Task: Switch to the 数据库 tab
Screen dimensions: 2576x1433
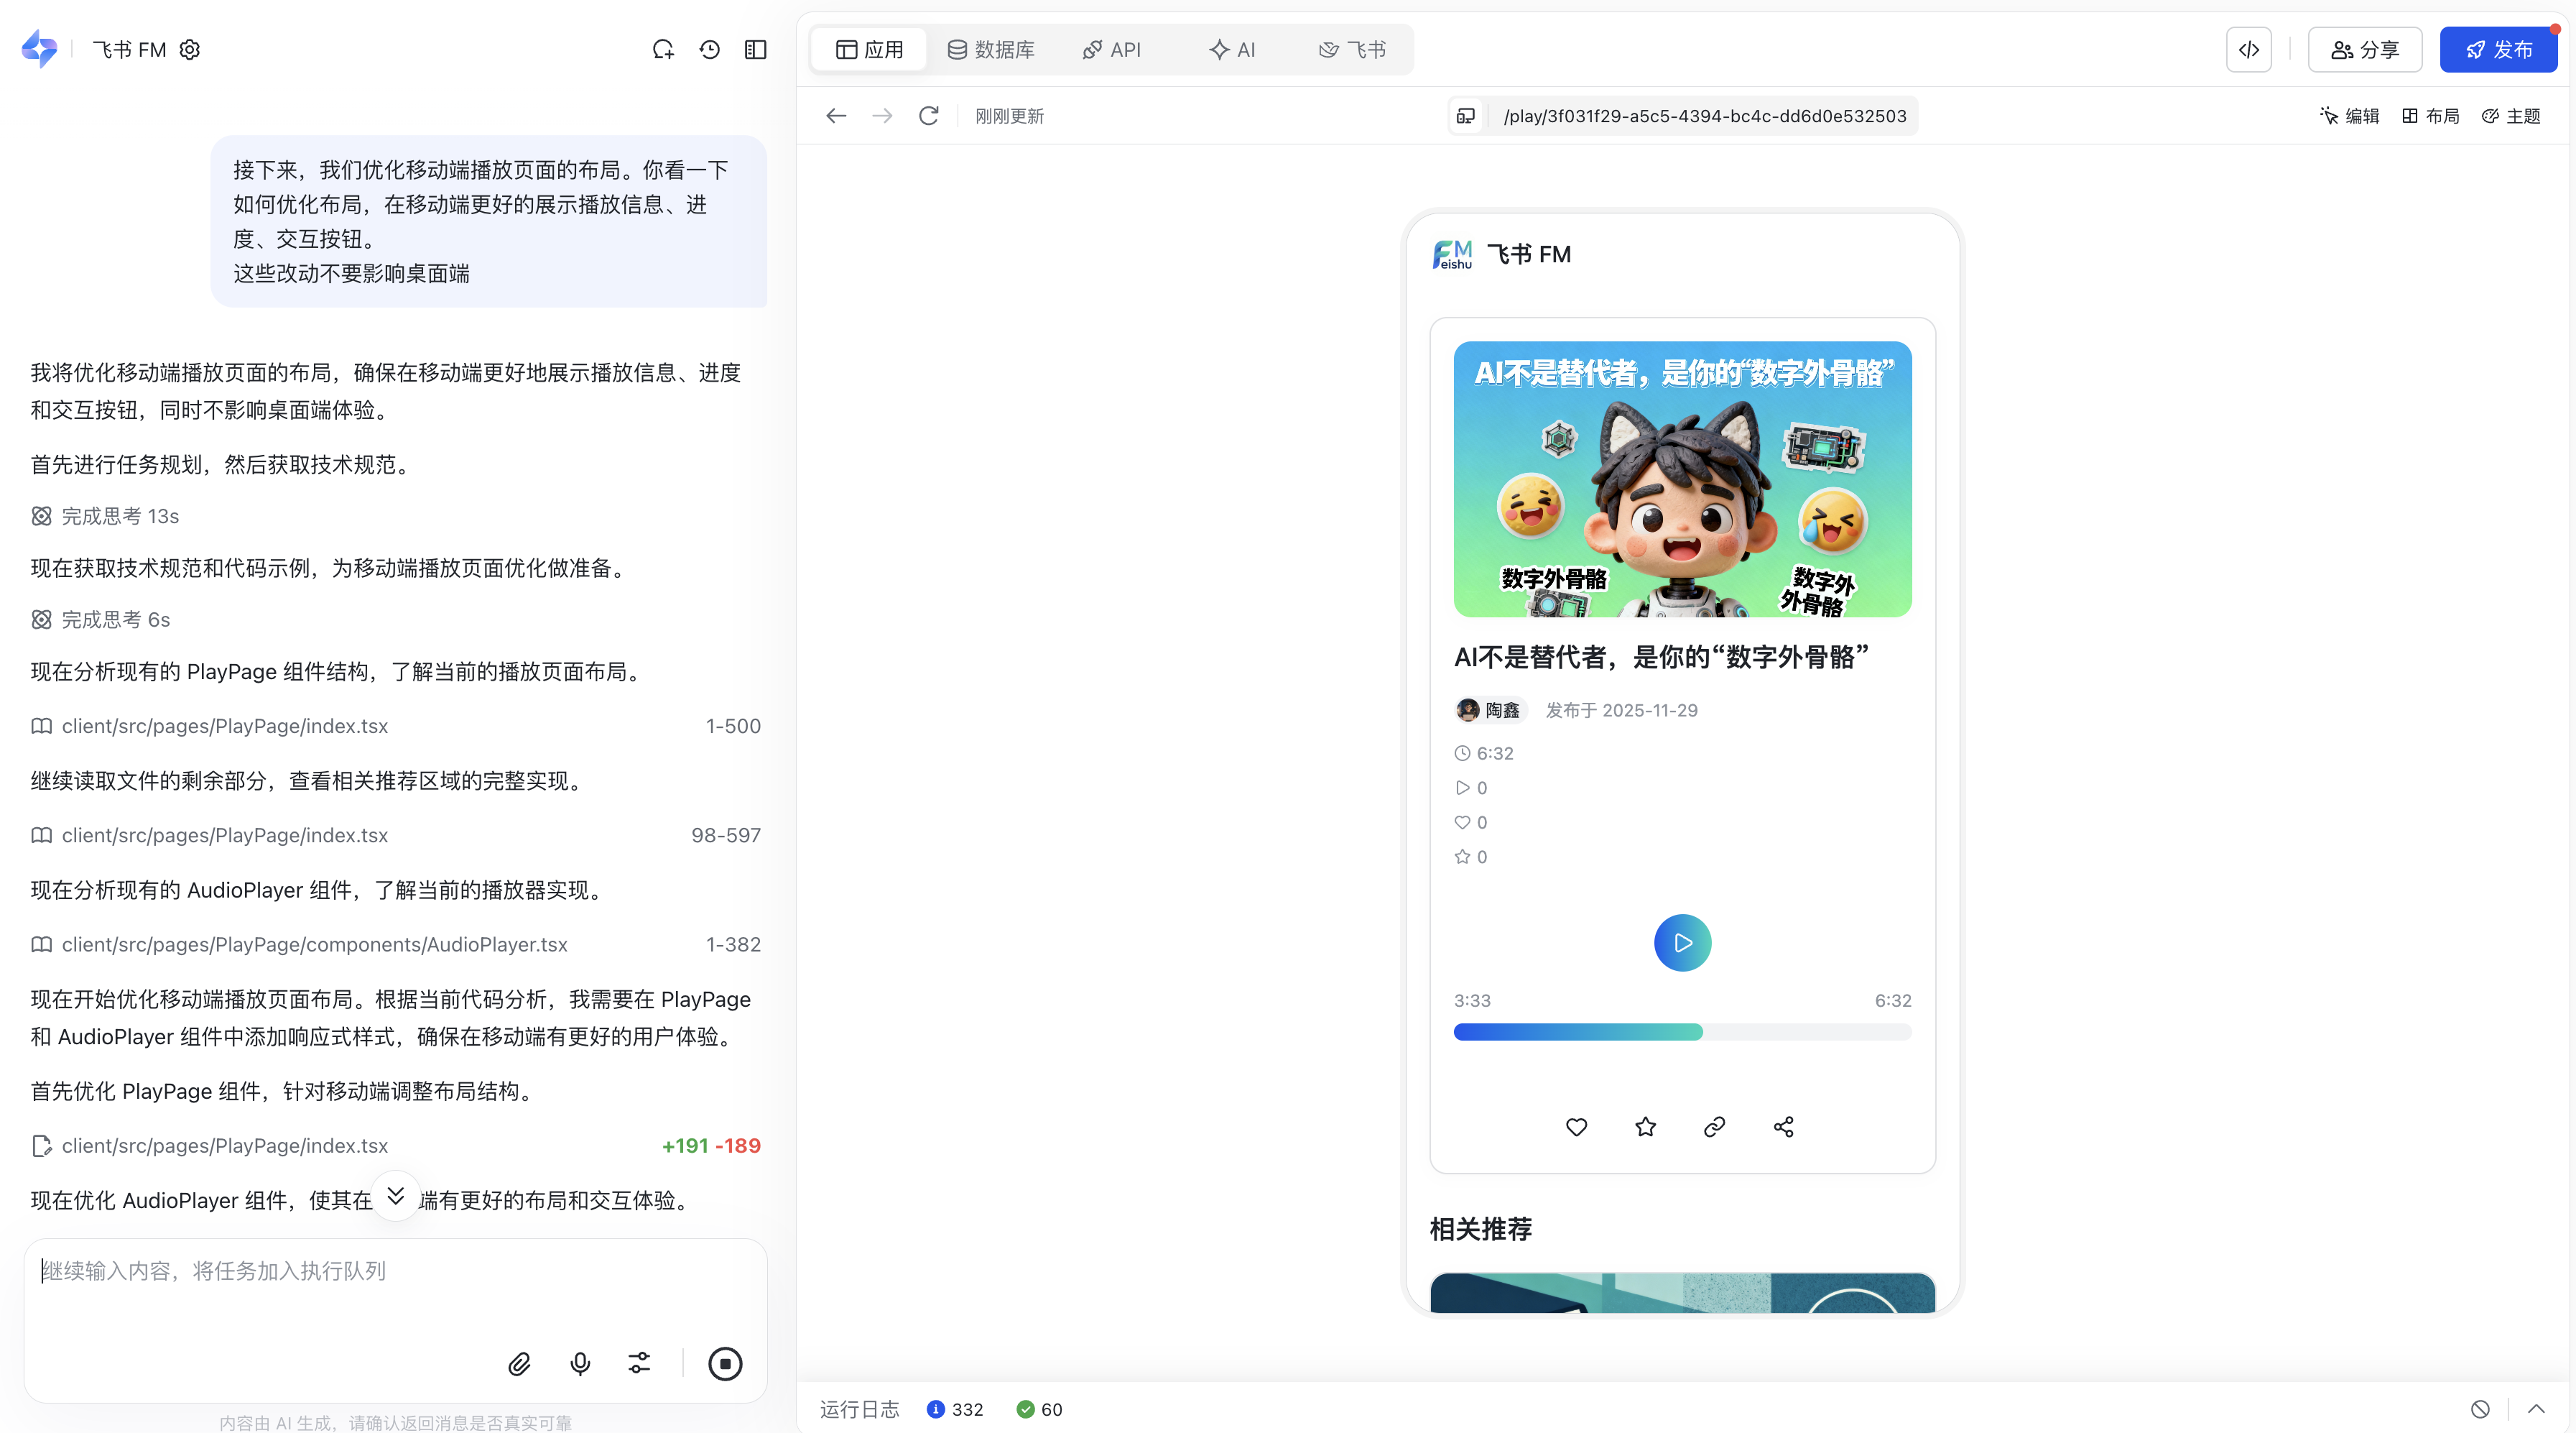Action: 991,49
